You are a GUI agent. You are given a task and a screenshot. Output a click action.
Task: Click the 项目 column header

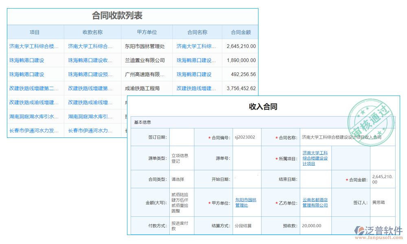pyautogui.click(x=35, y=32)
